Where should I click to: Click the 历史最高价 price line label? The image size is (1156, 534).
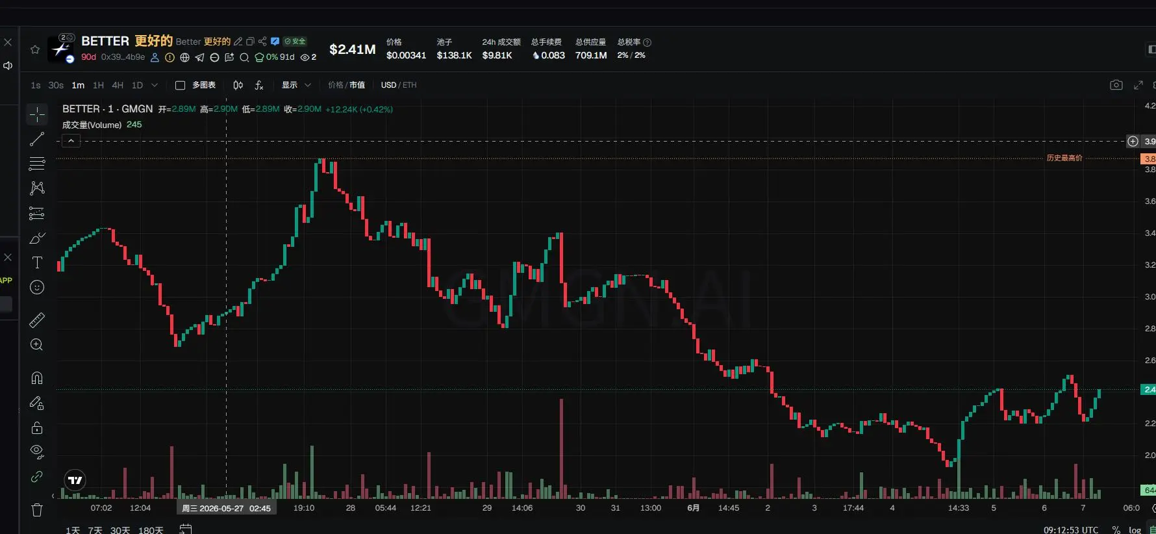1064,158
